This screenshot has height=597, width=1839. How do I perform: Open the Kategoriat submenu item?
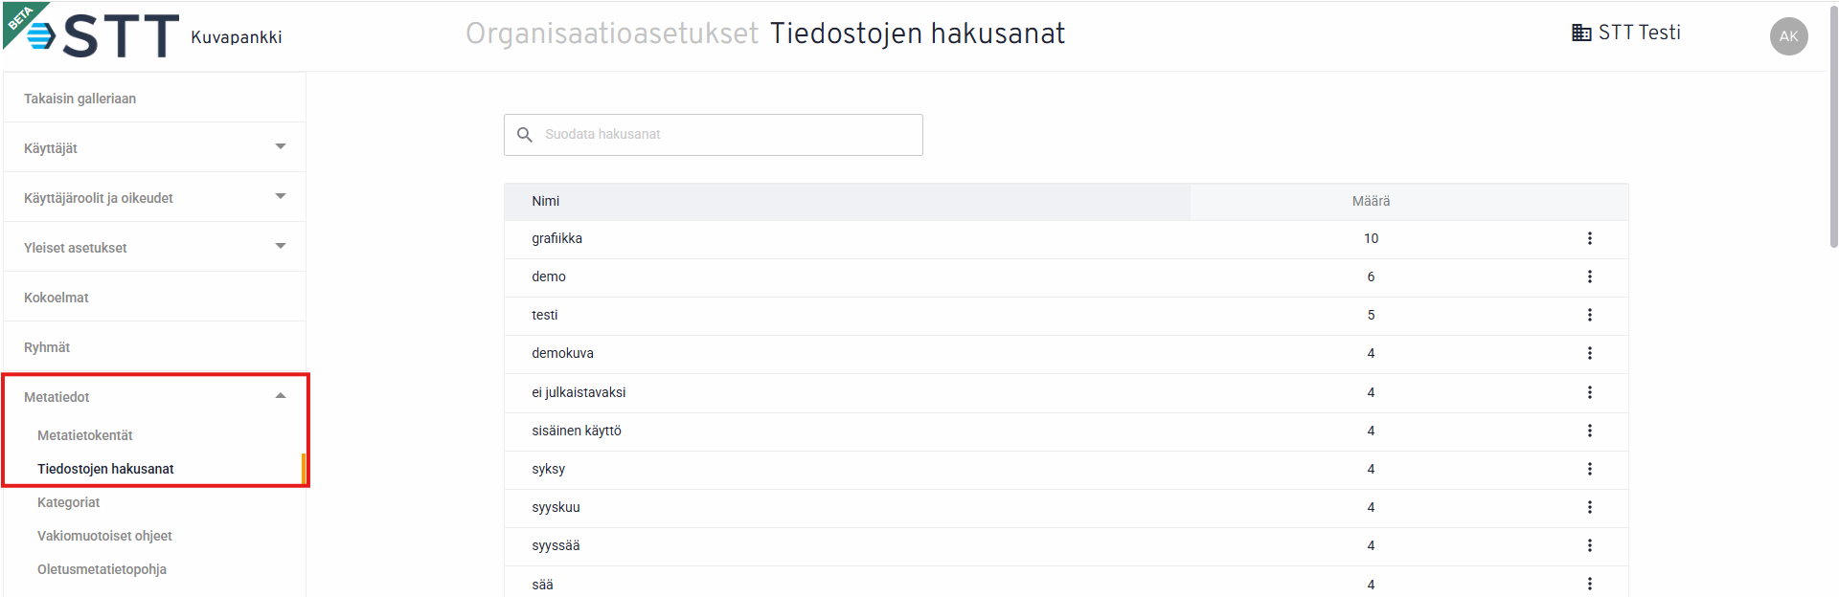point(68,502)
